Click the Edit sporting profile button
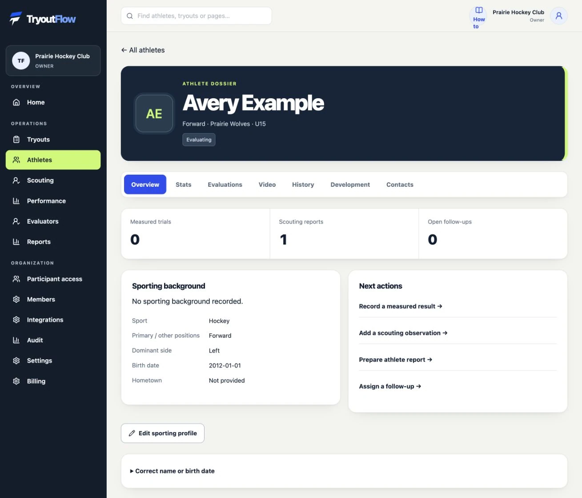This screenshot has width=582, height=498. (x=163, y=434)
